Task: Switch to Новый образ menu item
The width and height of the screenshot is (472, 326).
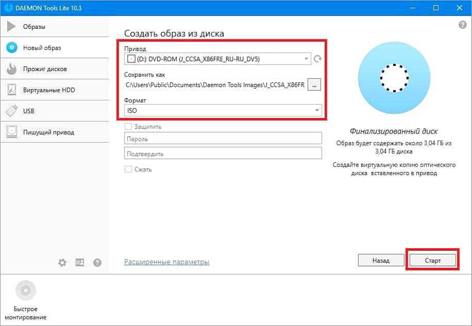Action: (55, 47)
